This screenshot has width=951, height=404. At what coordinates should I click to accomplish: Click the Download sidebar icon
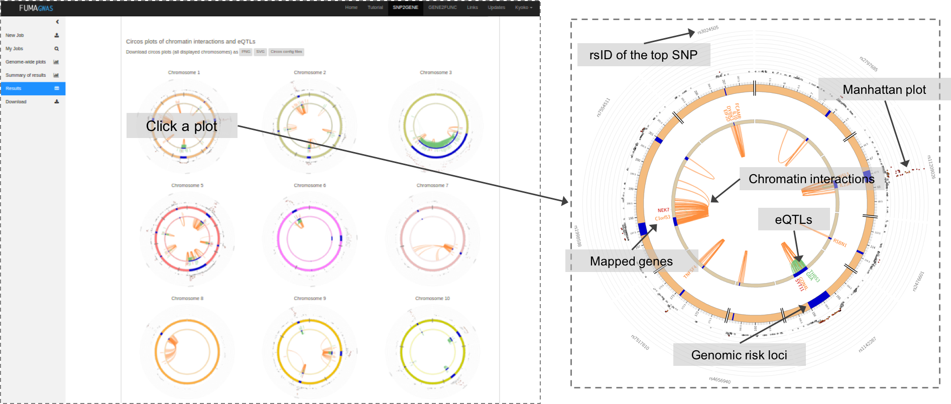pos(57,101)
